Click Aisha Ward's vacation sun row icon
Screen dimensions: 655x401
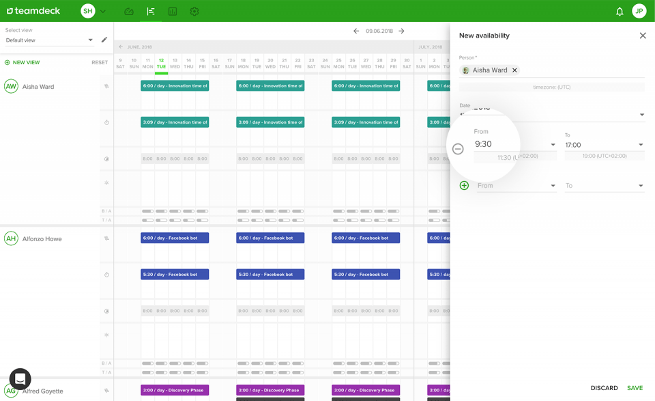[x=106, y=182]
